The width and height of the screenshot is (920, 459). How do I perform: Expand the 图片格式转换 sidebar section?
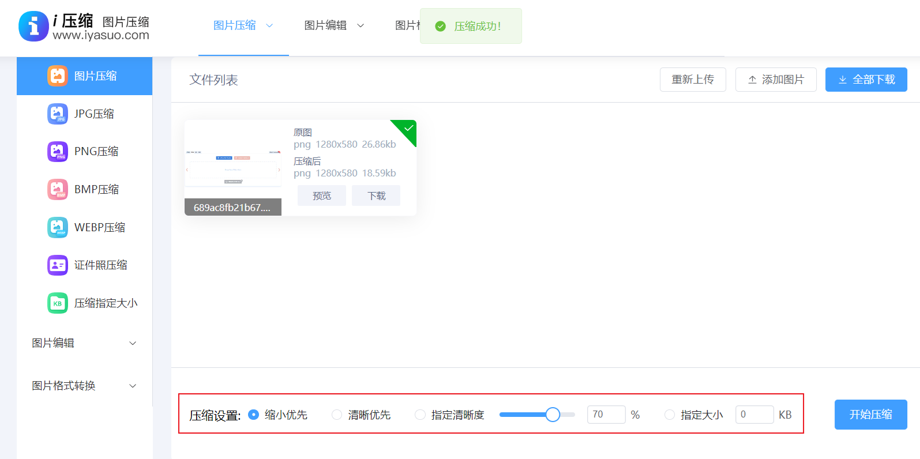point(84,386)
